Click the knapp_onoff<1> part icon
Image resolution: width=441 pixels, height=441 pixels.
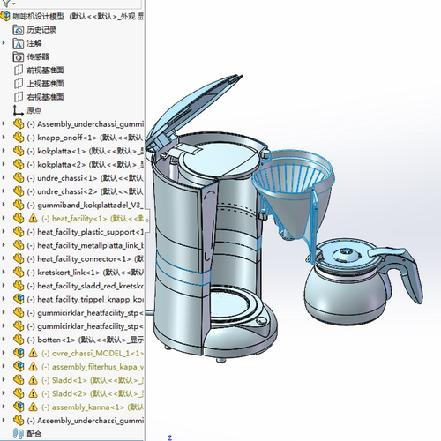point(19,138)
